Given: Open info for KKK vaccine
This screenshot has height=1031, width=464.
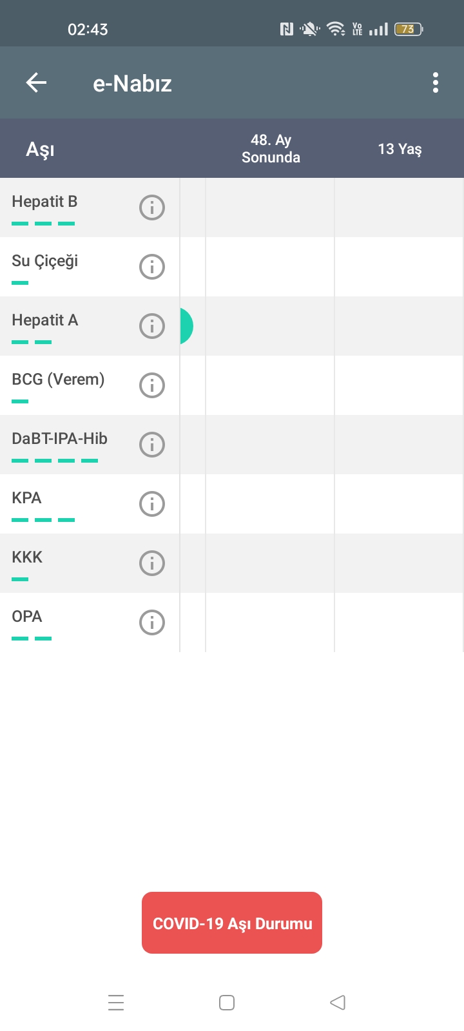Looking at the screenshot, I should [x=152, y=563].
